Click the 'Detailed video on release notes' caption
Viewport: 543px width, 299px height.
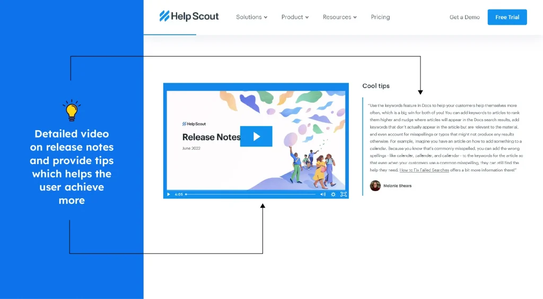[x=72, y=167]
